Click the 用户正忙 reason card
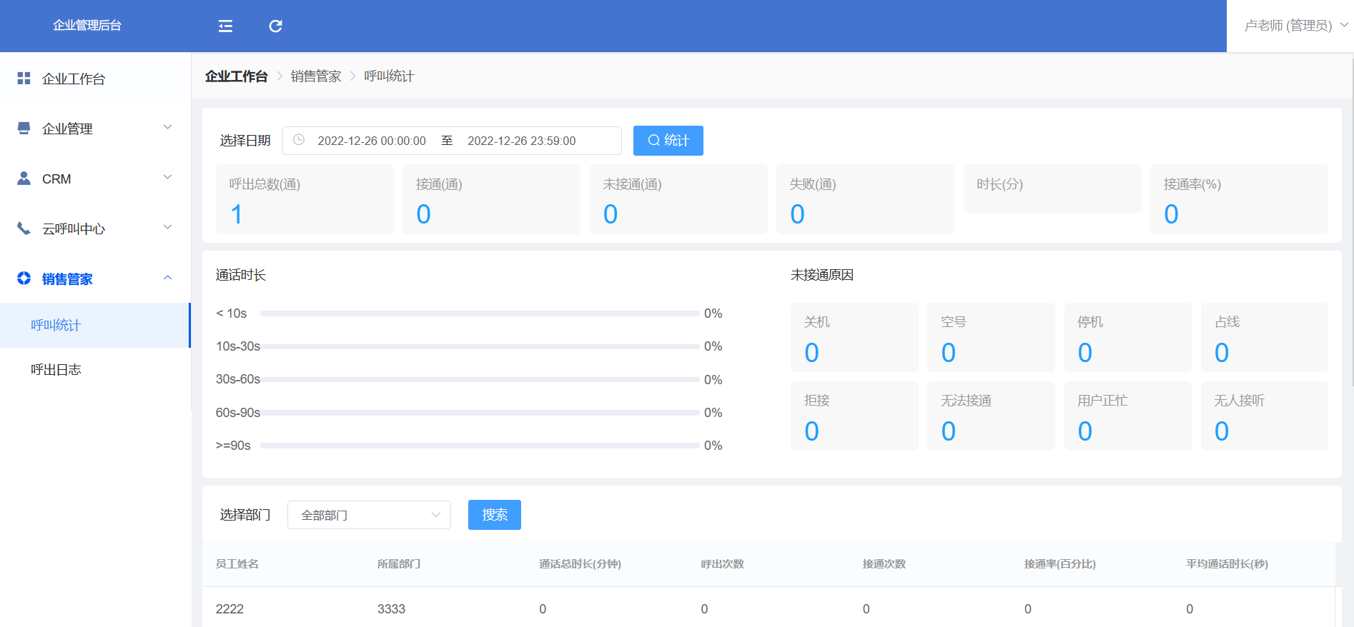Screen dimensions: 1354x627 1128,416
